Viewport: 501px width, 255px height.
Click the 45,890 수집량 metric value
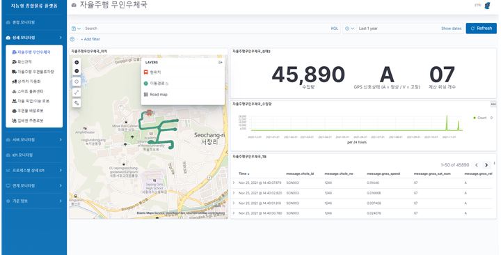point(308,75)
